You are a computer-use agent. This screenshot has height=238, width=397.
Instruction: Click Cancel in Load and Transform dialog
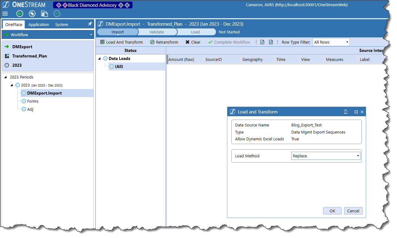pyautogui.click(x=353, y=211)
